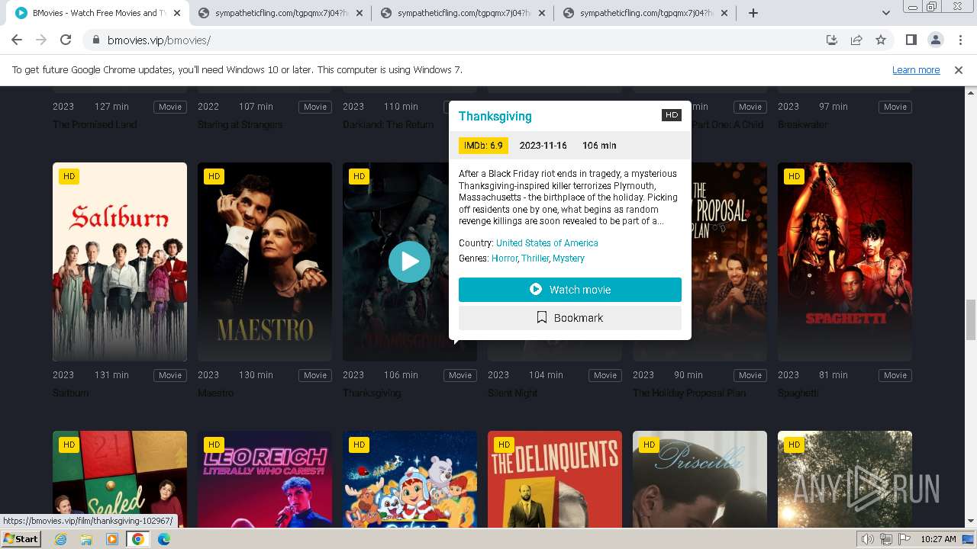
Task: Click the HD badge on Saltburn poster
Action: click(x=69, y=177)
